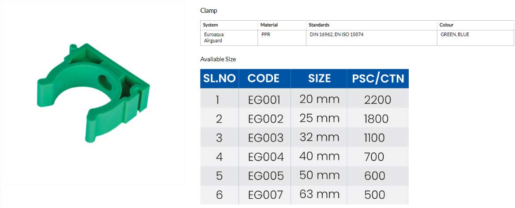Click the Clamp product title

pos(209,11)
